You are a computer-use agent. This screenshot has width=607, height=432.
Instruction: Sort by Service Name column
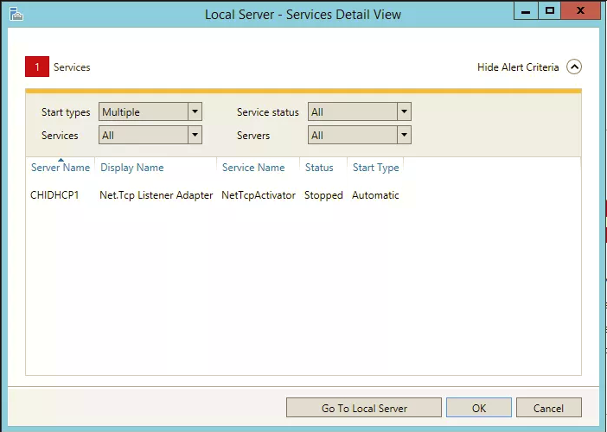[253, 168]
